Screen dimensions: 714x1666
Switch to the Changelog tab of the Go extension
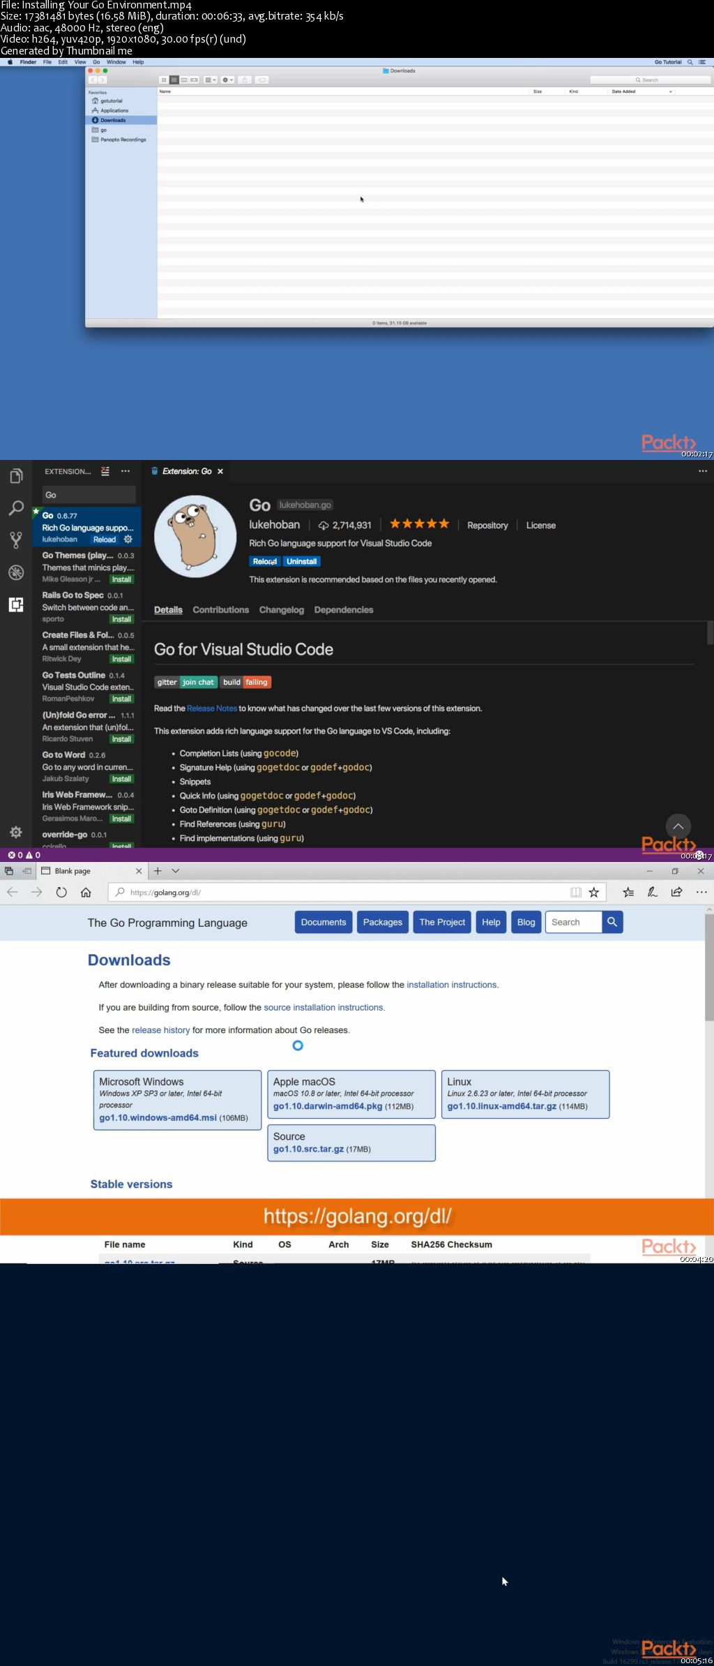[282, 610]
